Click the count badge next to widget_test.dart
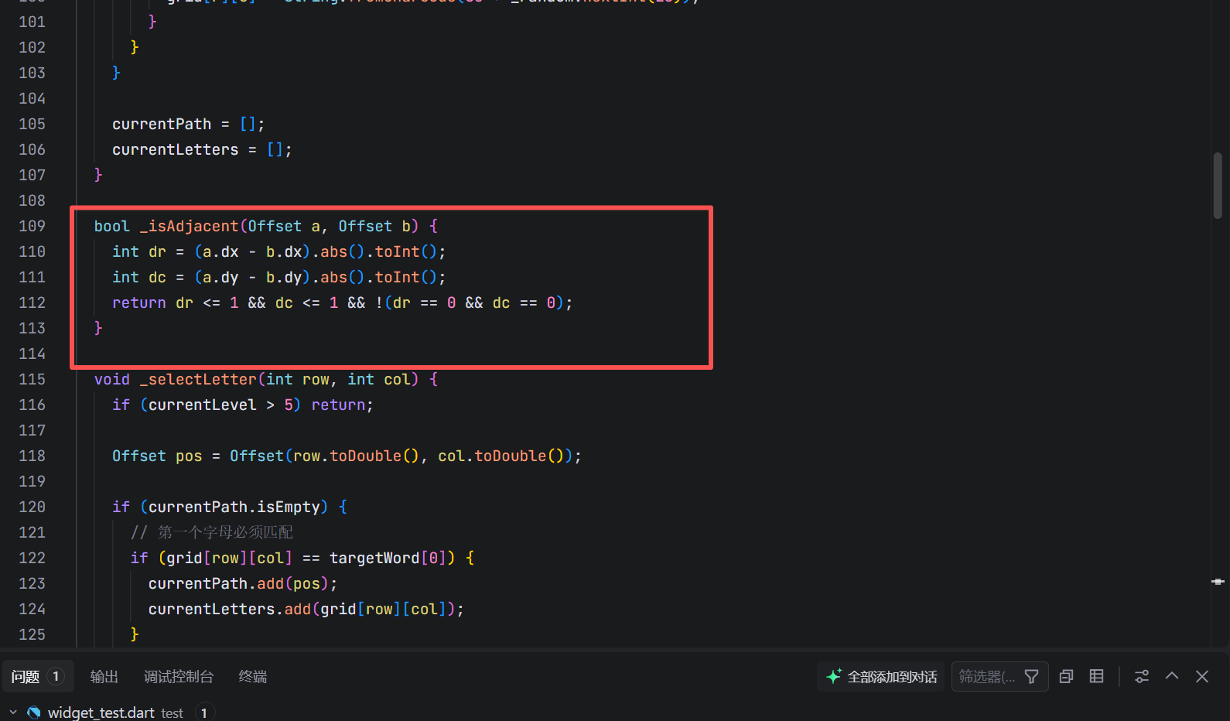This screenshot has height=721, width=1230. pos(204,712)
